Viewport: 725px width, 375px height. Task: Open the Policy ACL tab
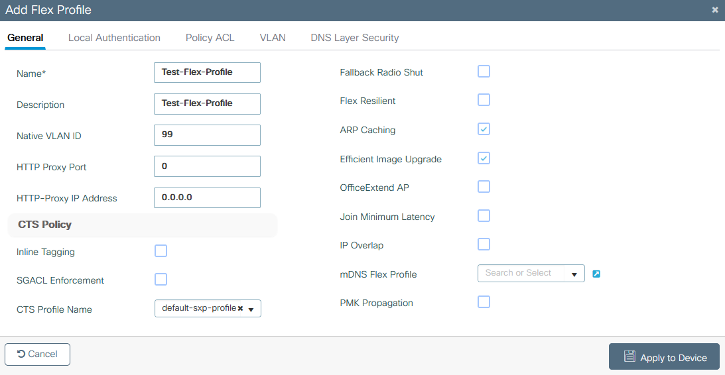pos(210,38)
